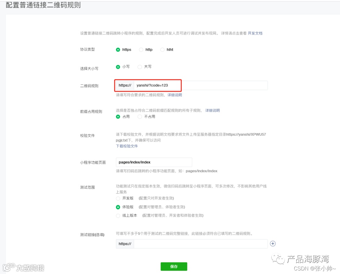The height and width of the screenshot is (274, 340).
Task: Click the https:// prefix of QR code rule
Action: pyautogui.click(x=125, y=85)
